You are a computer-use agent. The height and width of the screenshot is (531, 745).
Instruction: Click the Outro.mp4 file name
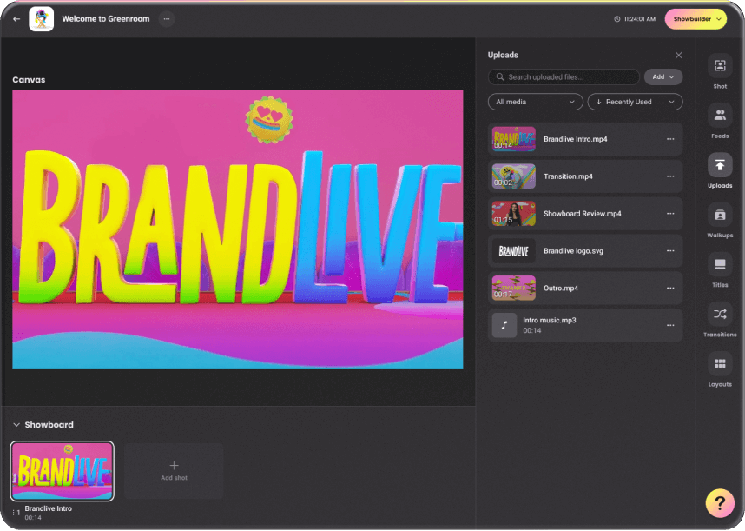(x=561, y=288)
